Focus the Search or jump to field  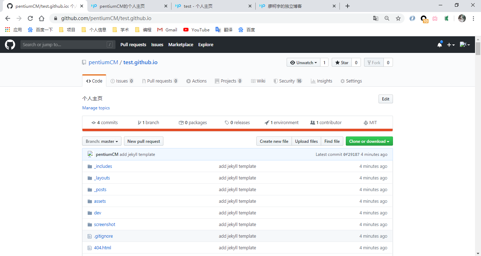[x=68, y=45]
